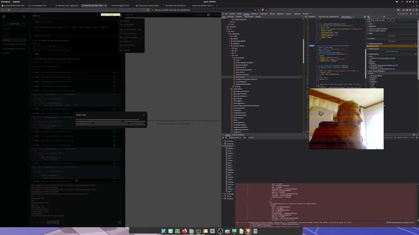Hide the debugger sidebar pane icon
This screenshot has width=419, height=235.
[x=364, y=17]
